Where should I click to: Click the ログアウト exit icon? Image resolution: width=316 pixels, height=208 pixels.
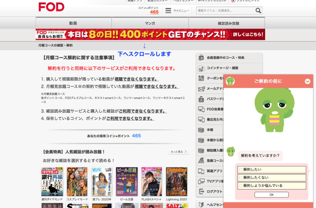(x=201, y=191)
